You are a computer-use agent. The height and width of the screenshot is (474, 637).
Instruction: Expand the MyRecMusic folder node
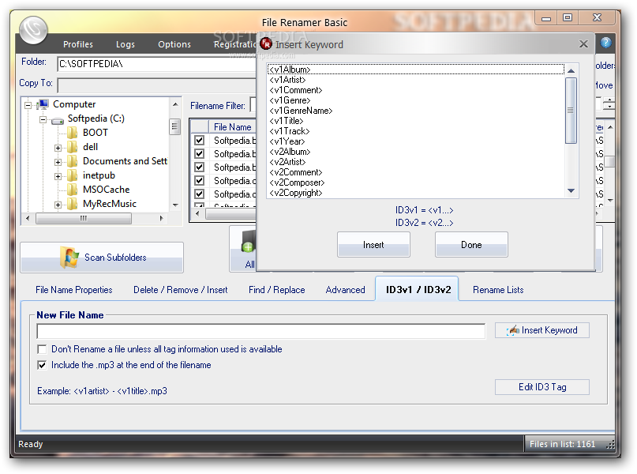tap(58, 205)
